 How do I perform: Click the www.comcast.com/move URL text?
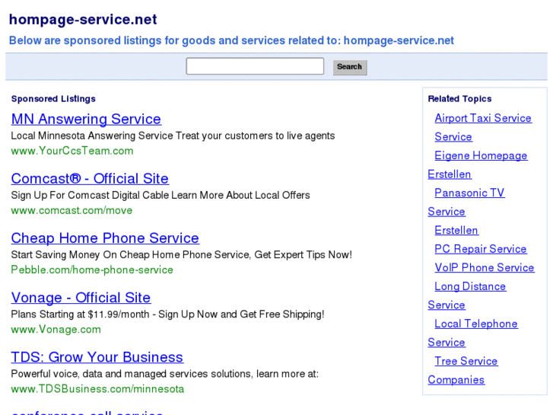72,210
